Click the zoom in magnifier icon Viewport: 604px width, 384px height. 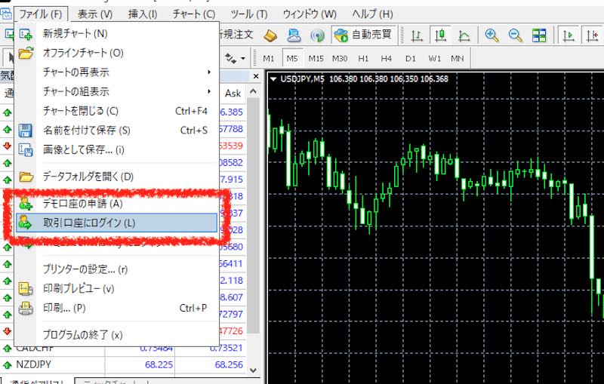point(492,35)
